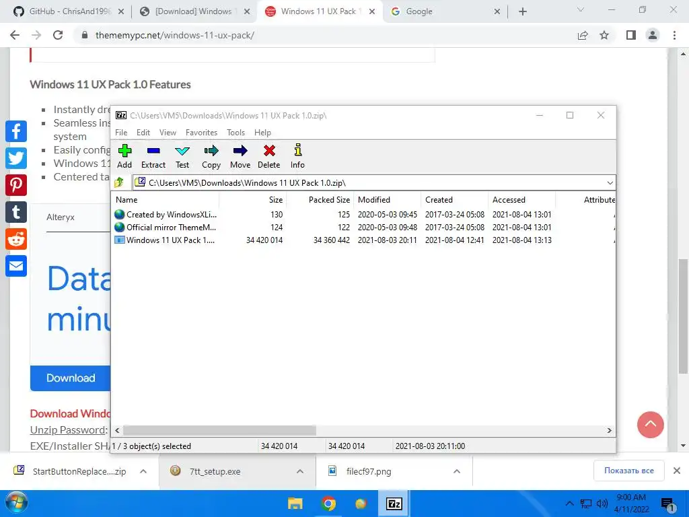Click the red scroll-to-top arrow button
The height and width of the screenshot is (517, 689).
tap(651, 425)
